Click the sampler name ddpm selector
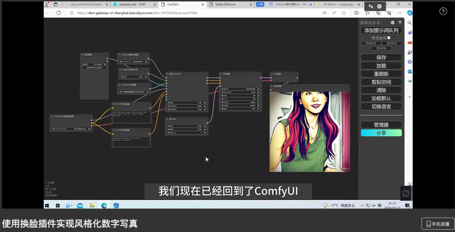This screenshot has height=232, width=455. (240, 102)
